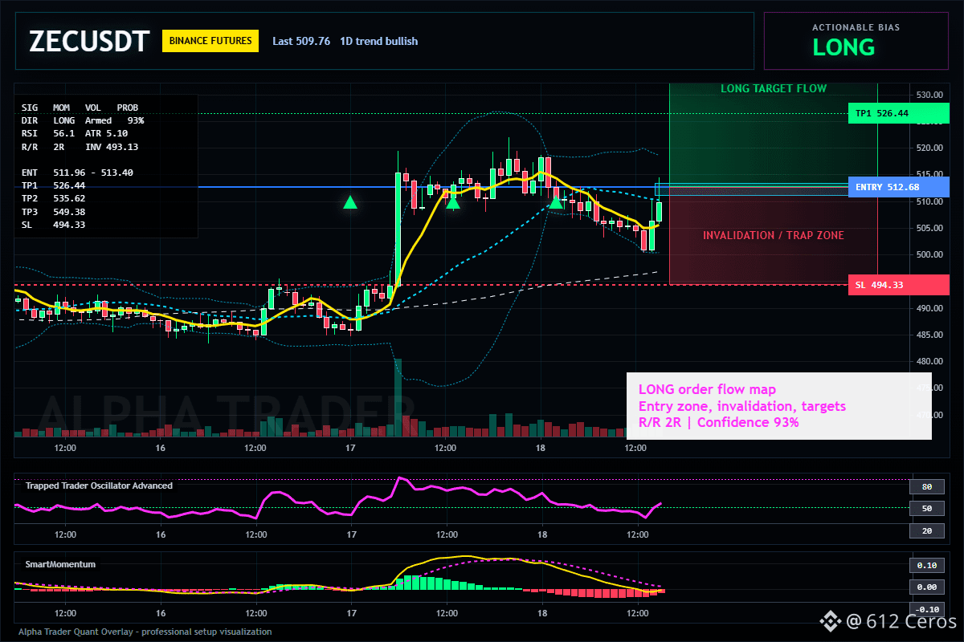Select the blue ENTRY 512.68 price tag
964x642 pixels.
(x=898, y=187)
